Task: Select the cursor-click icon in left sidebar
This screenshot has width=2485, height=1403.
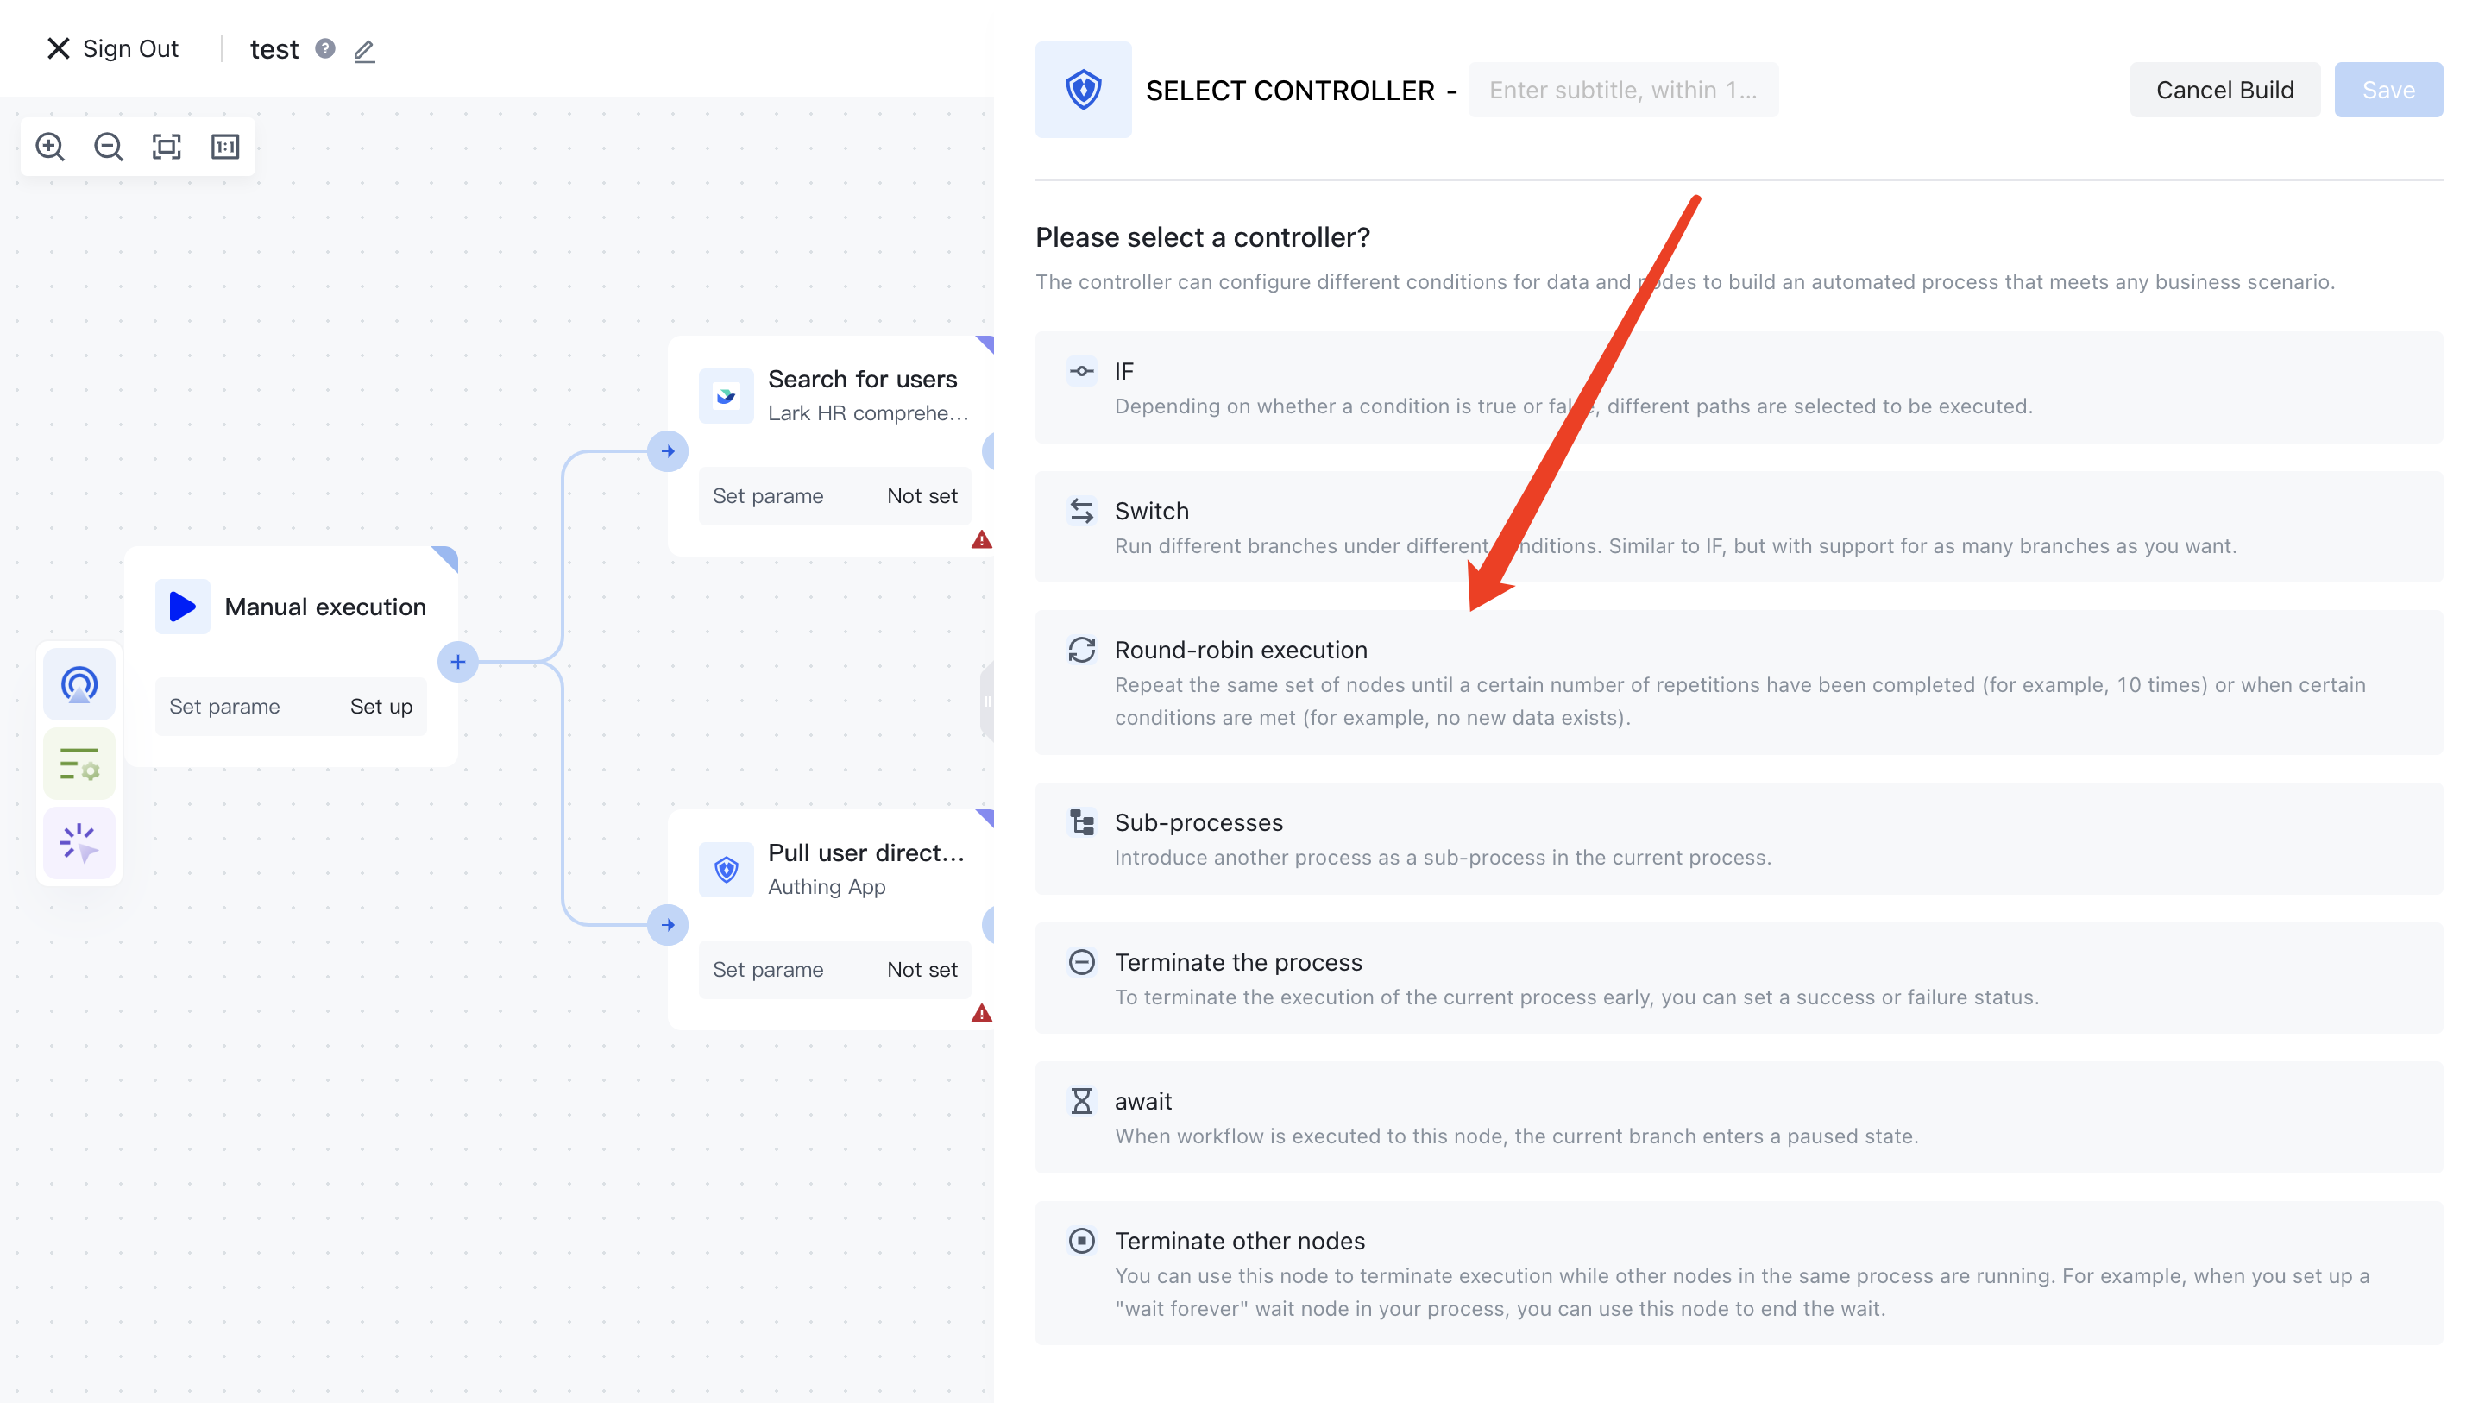Action: 79,843
